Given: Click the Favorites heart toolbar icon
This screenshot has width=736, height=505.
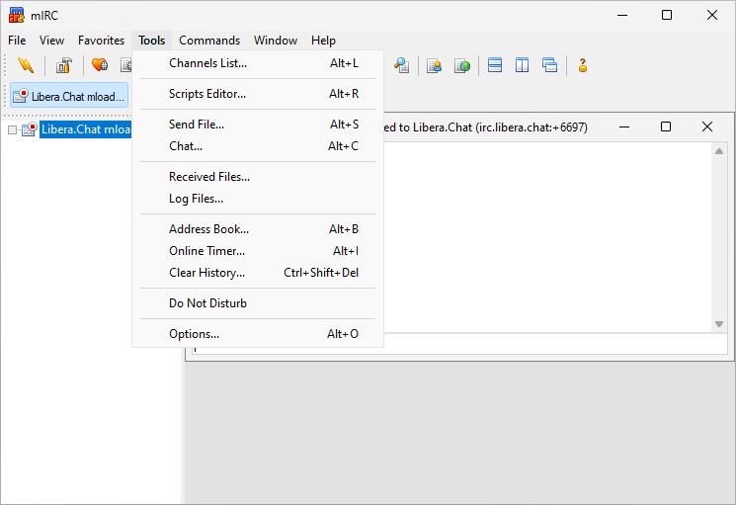Looking at the screenshot, I should click(99, 66).
